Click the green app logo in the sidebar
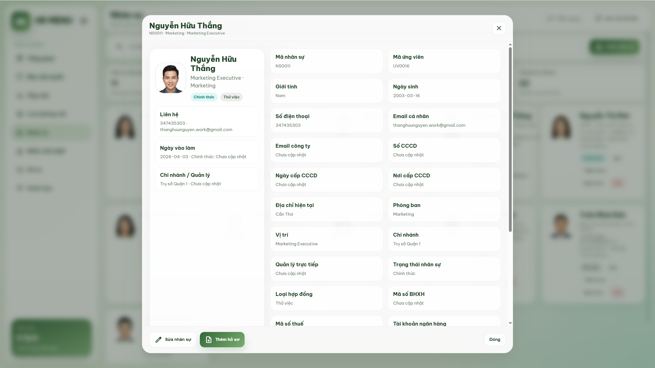Image resolution: width=655 pixels, height=368 pixels. (21, 21)
